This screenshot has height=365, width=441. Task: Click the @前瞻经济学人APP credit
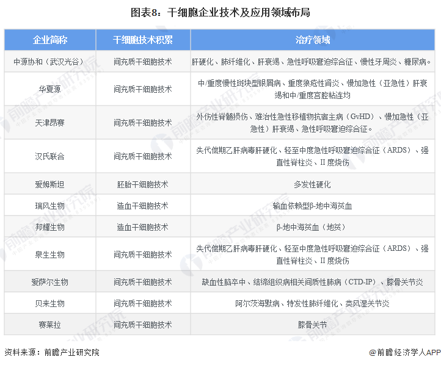(x=405, y=352)
